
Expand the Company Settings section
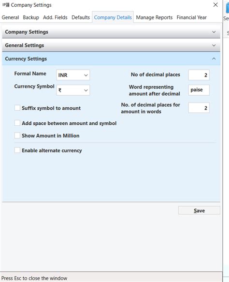[x=111, y=32]
